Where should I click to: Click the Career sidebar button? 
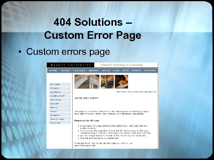click(59, 111)
